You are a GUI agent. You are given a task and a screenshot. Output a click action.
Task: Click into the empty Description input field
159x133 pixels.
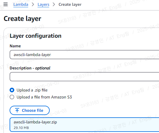click(x=84, y=77)
